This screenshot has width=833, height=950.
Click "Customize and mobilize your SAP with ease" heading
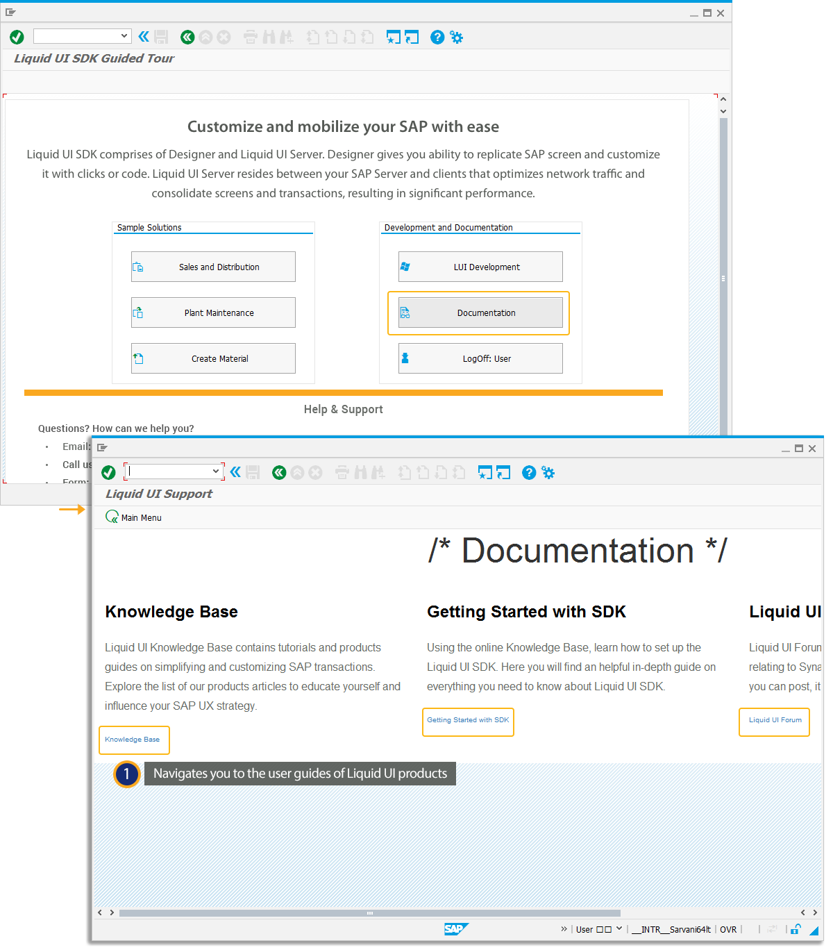344,126
